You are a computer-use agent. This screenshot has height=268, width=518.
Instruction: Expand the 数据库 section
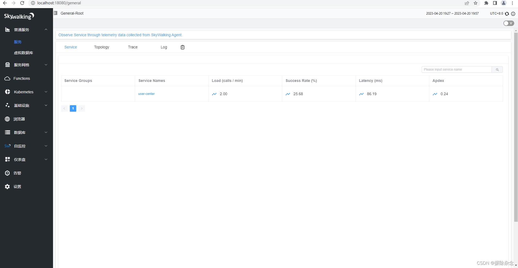[20, 132]
